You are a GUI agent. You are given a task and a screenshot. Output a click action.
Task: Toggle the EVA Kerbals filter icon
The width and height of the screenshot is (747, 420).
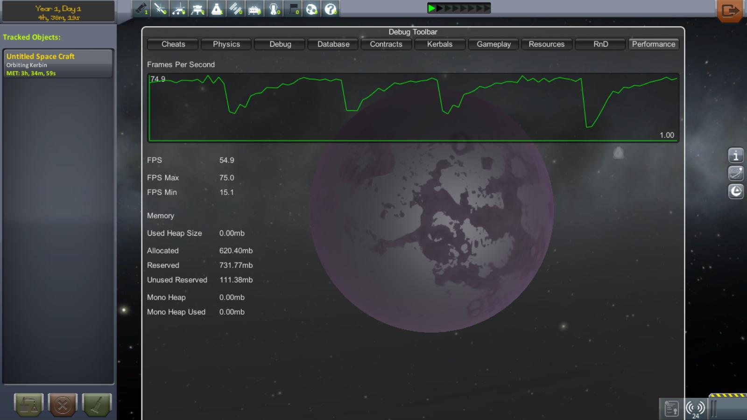(x=274, y=9)
